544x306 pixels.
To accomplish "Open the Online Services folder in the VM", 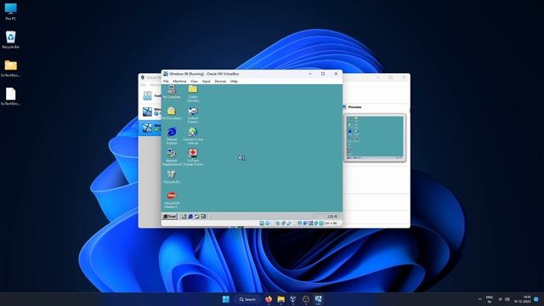I will tap(193, 93).
